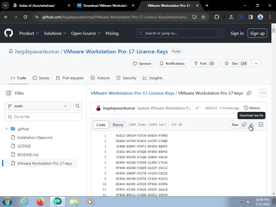Click the Sign up button

pyautogui.click(x=257, y=33)
